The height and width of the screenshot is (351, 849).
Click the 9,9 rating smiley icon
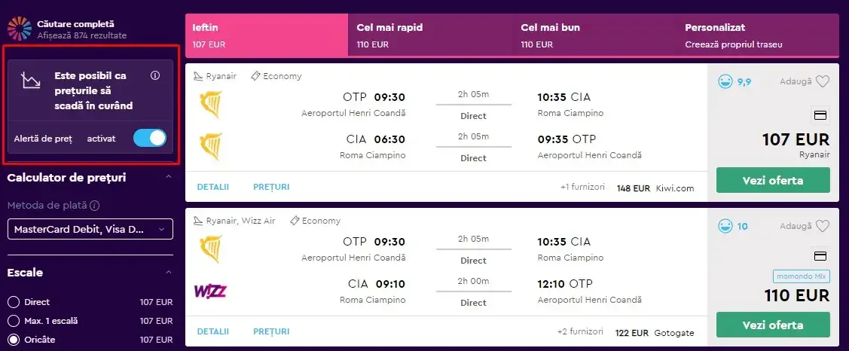click(x=725, y=82)
